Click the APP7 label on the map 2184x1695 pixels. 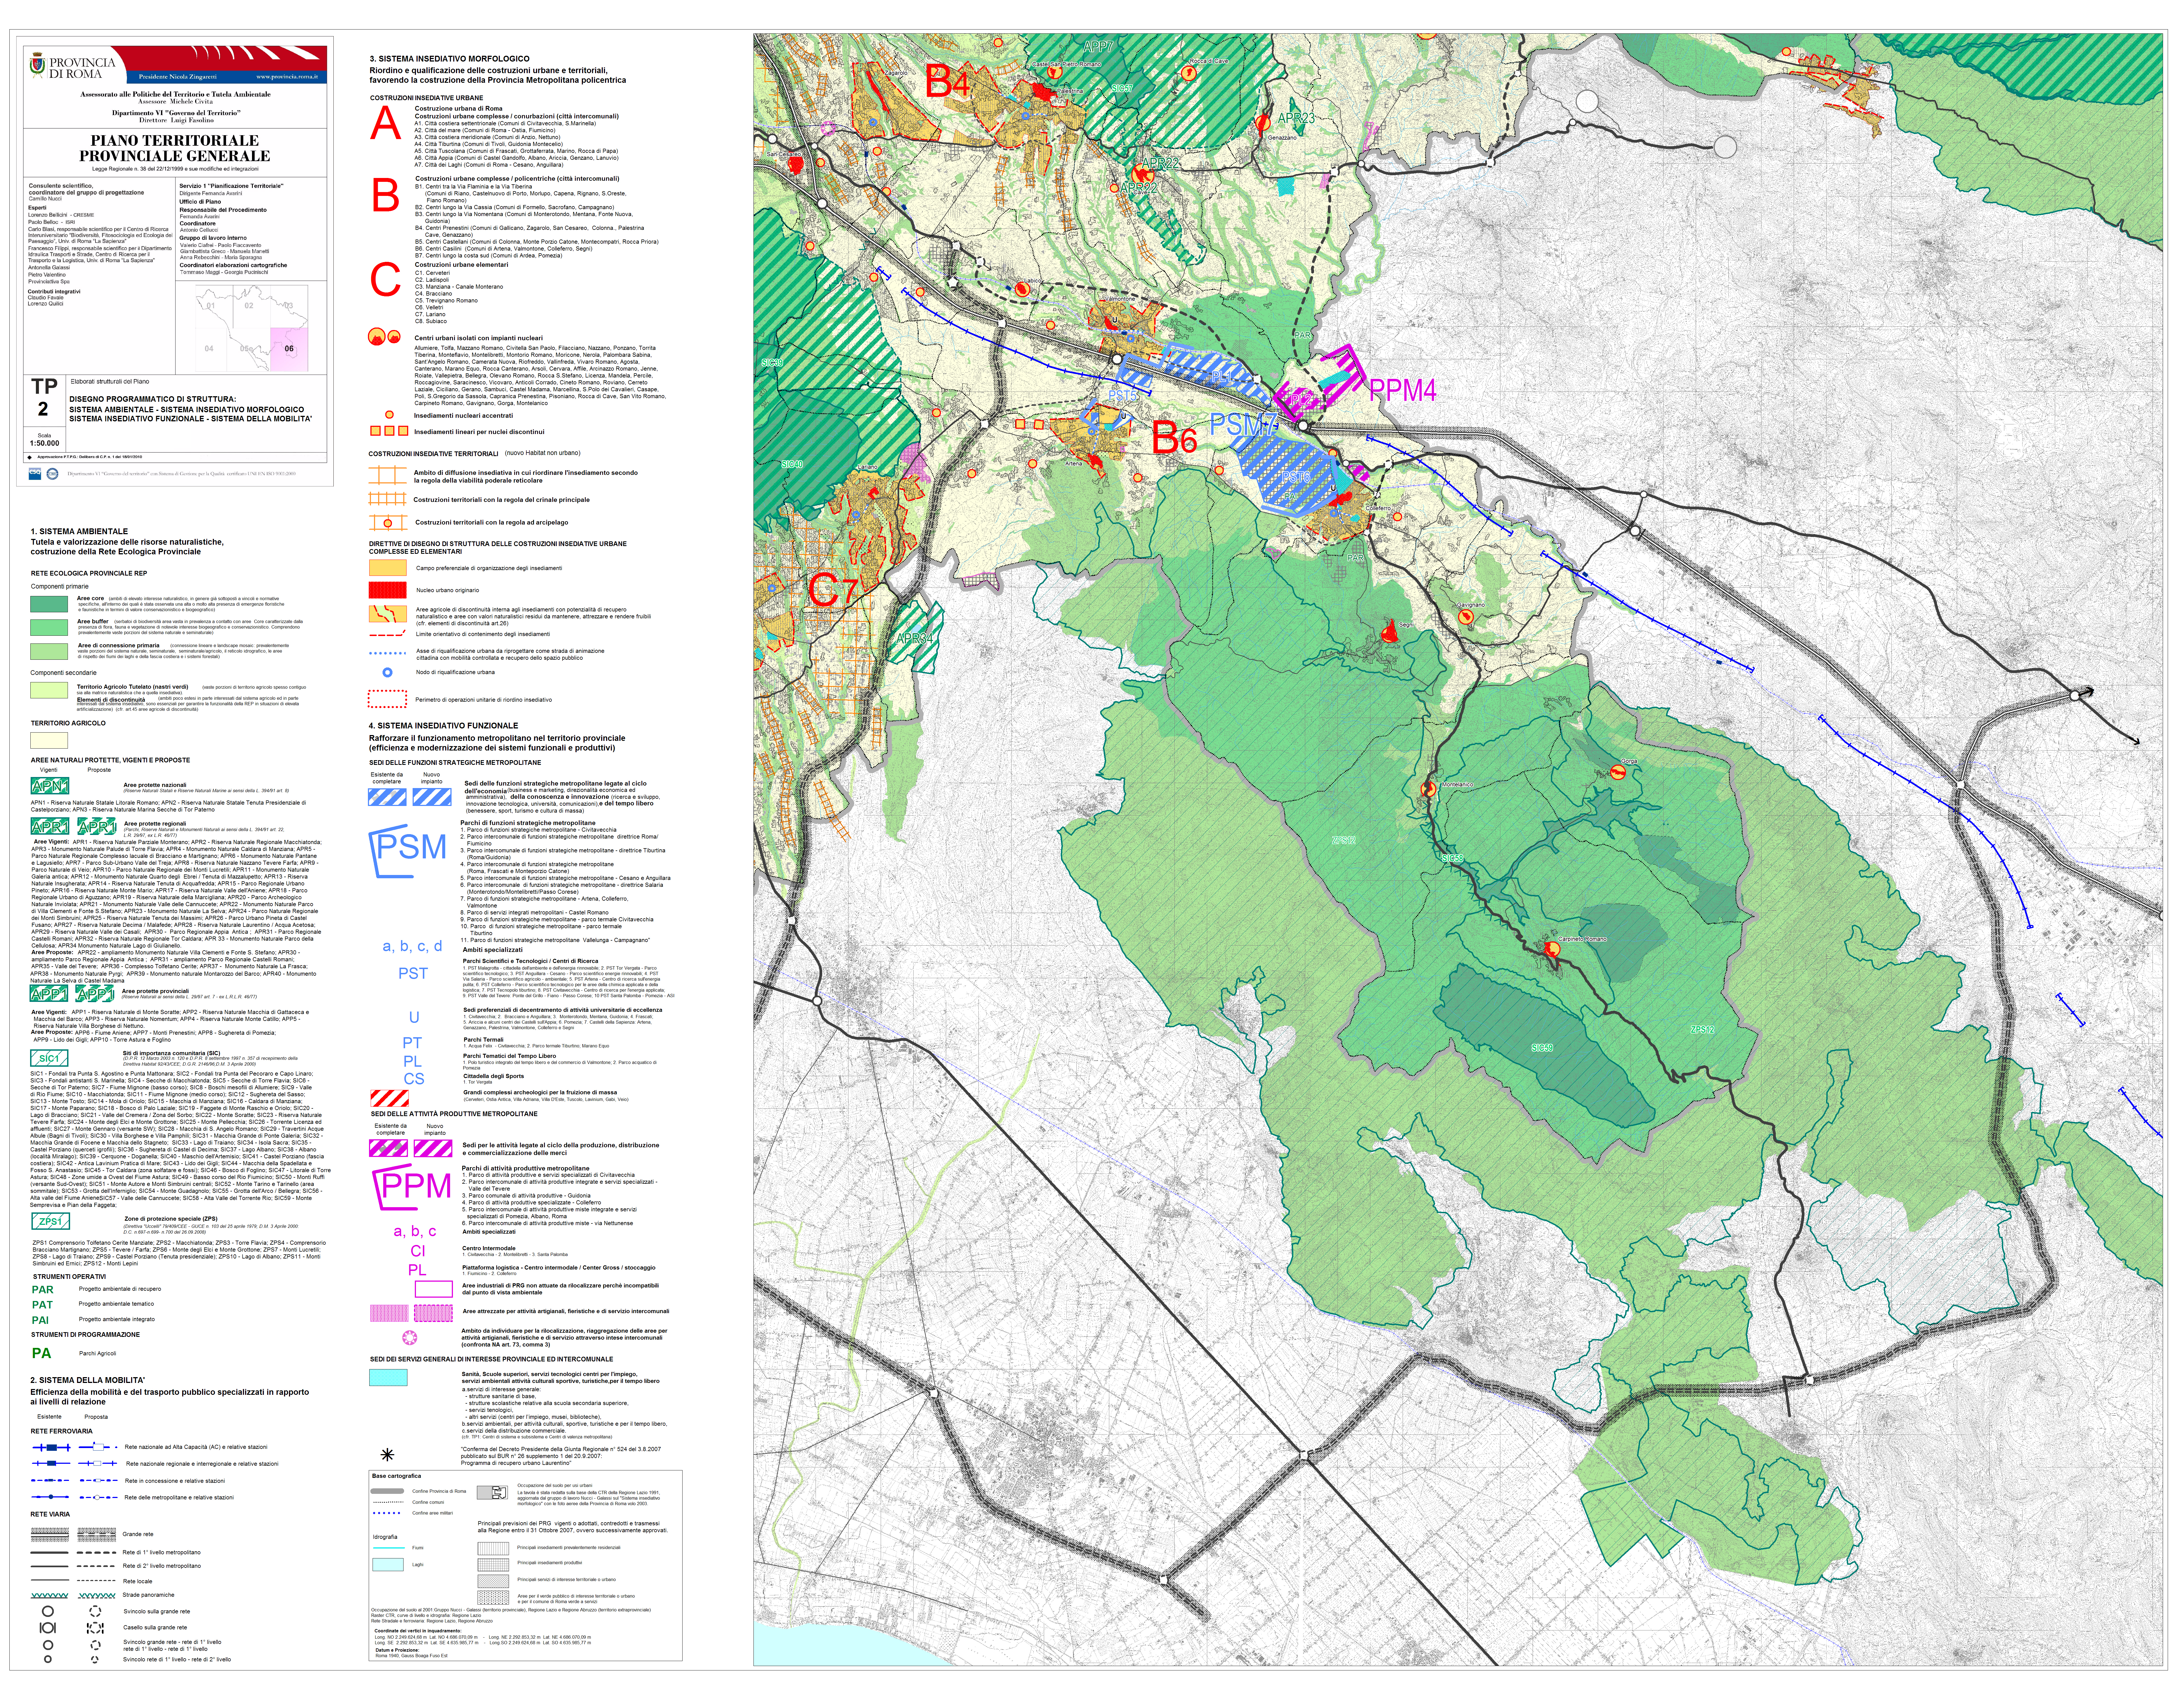coord(1098,47)
